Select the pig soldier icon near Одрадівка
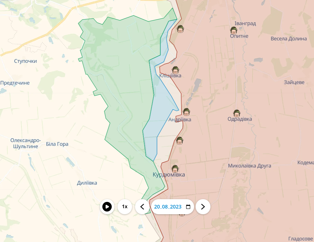This screenshot has width=314, height=242. pyautogui.click(x=237, y=113)
